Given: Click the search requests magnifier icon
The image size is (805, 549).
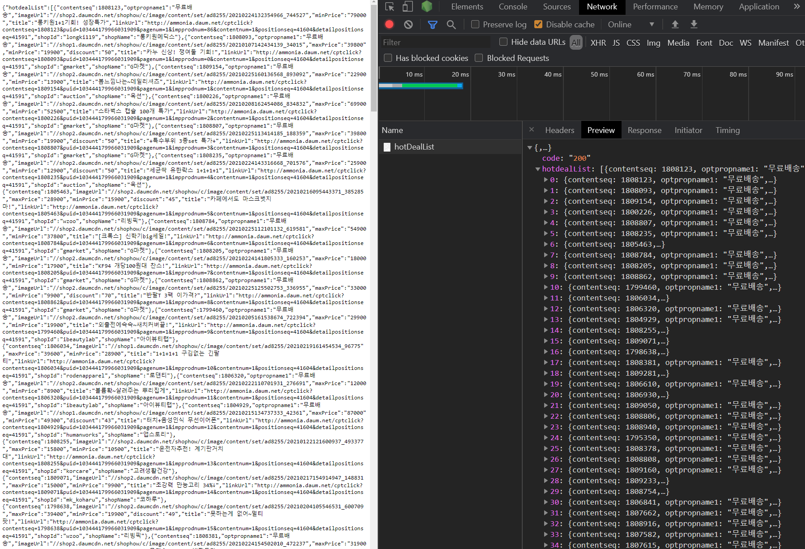Looking at the screenshot, I should coord(451,24).
